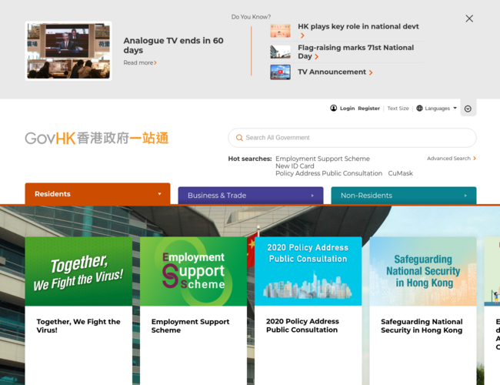Open Employment Support Scheme card image
This screenshot has width=500, height=385.
point(193,271)
